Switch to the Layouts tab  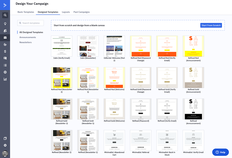click(x=66, y=12)
